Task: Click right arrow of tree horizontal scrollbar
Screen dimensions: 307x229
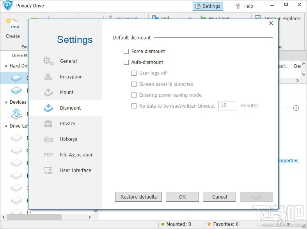Action: point(90,217)
